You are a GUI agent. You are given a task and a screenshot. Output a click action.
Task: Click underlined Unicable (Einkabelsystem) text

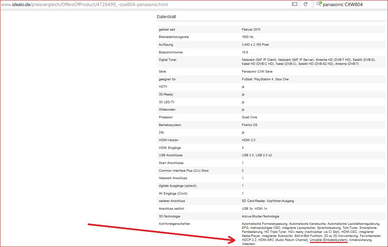pyautogui.click(x=329, y=240)
